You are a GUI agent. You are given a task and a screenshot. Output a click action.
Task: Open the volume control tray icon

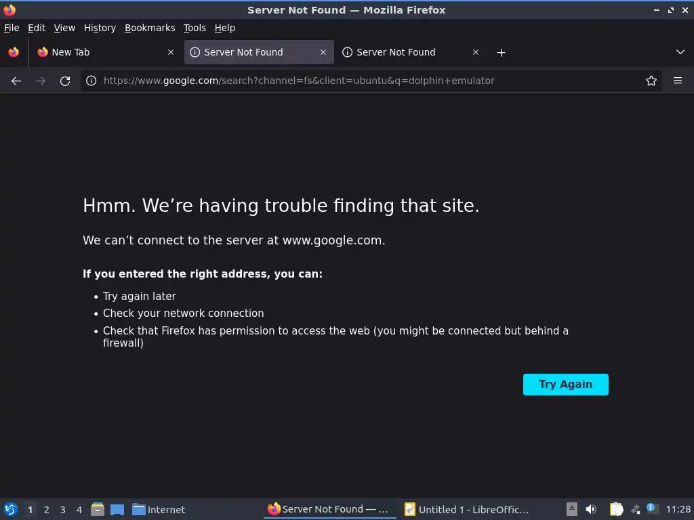(x=591, y=509)
